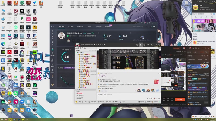Click the search magnifier in Perfect World Arena
The image size is (216, 121).
(147, 27)
